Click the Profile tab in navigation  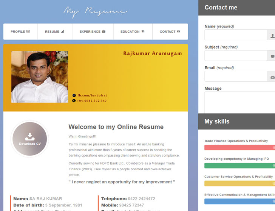click(x=20, y=32)
